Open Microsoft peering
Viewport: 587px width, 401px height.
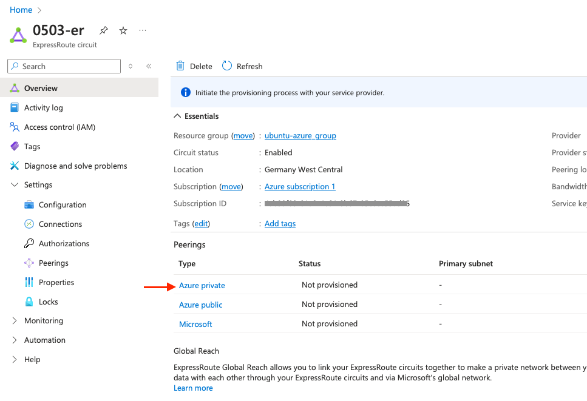(x=195, y=325)
